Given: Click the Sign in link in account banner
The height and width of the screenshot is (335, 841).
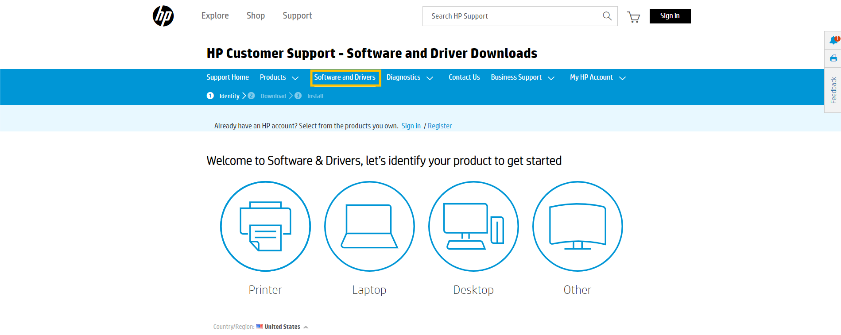Looking at the screenshot, I should click(x=411, y=126).
